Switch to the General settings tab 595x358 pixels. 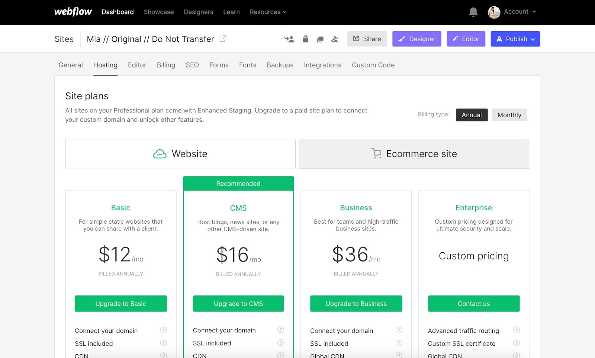click(71, 65)
